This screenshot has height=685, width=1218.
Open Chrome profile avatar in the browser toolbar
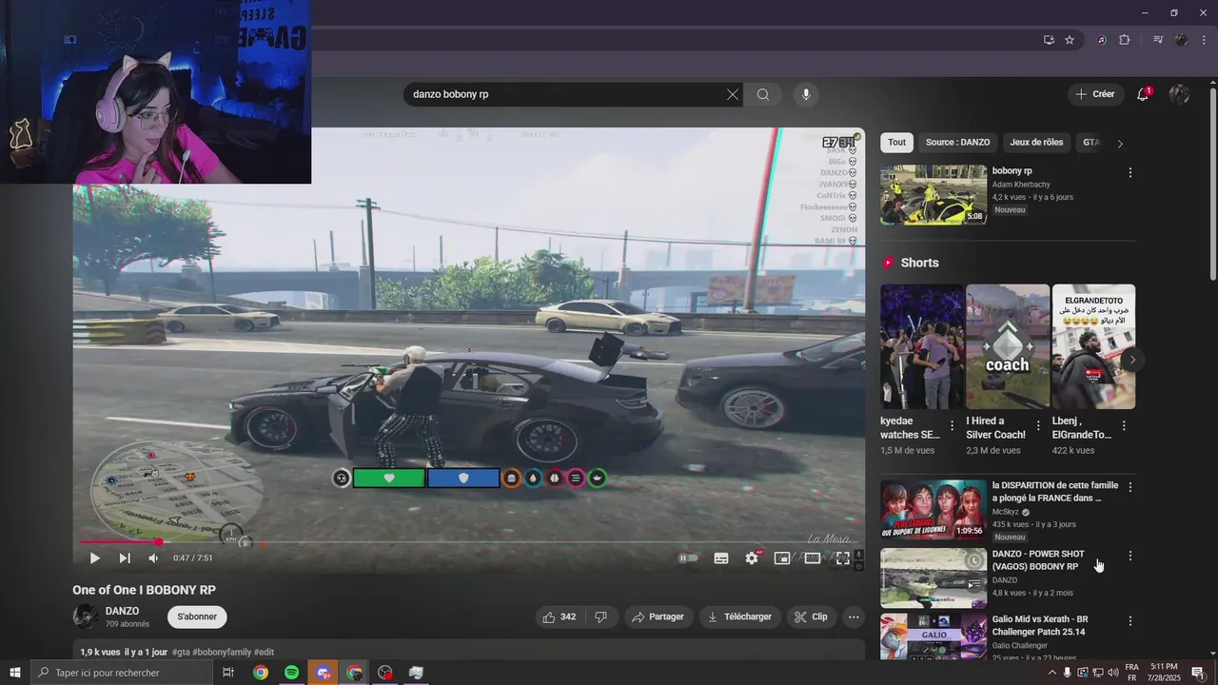click(x=1181, y=40)
